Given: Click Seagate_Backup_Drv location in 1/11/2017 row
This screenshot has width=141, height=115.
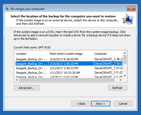Looking at the screenshot, I should (x=31, y=73).
